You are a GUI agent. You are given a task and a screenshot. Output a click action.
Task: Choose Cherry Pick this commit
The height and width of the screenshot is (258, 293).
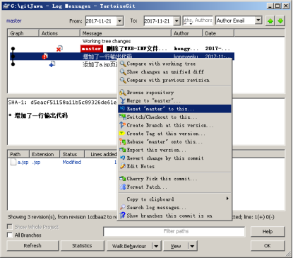174,179
